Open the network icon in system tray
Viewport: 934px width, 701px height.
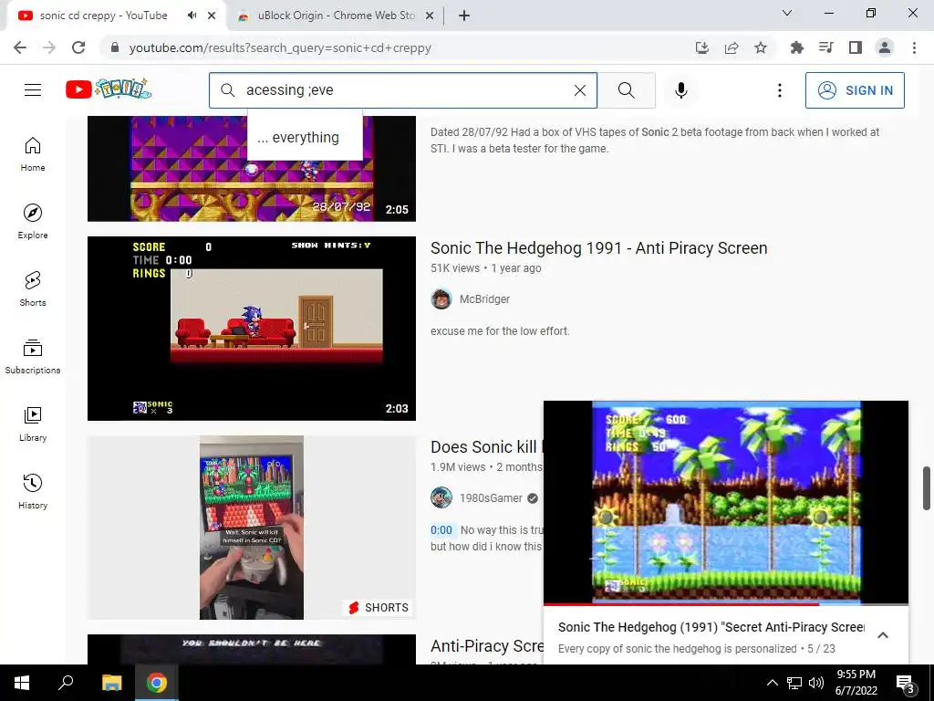[794, 683]
